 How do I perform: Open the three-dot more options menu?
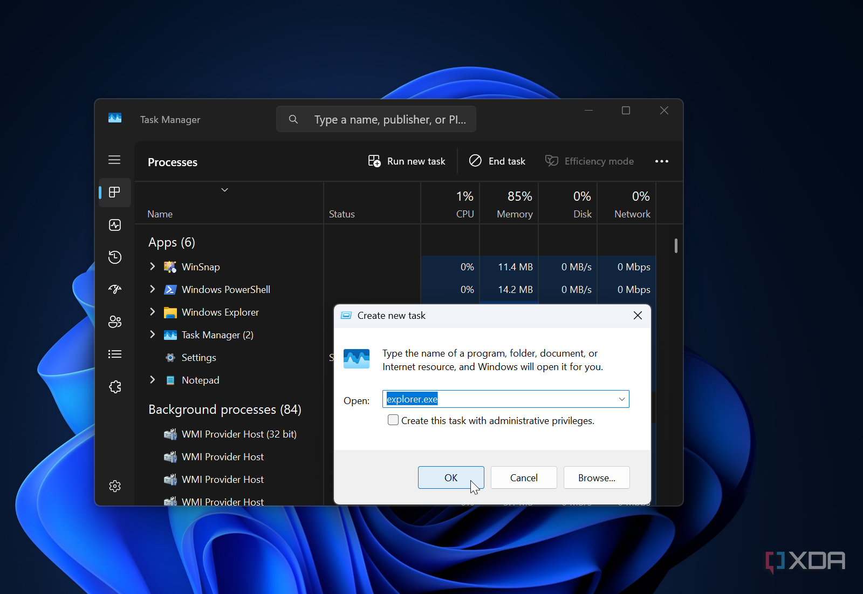click(x=661, y=161)
